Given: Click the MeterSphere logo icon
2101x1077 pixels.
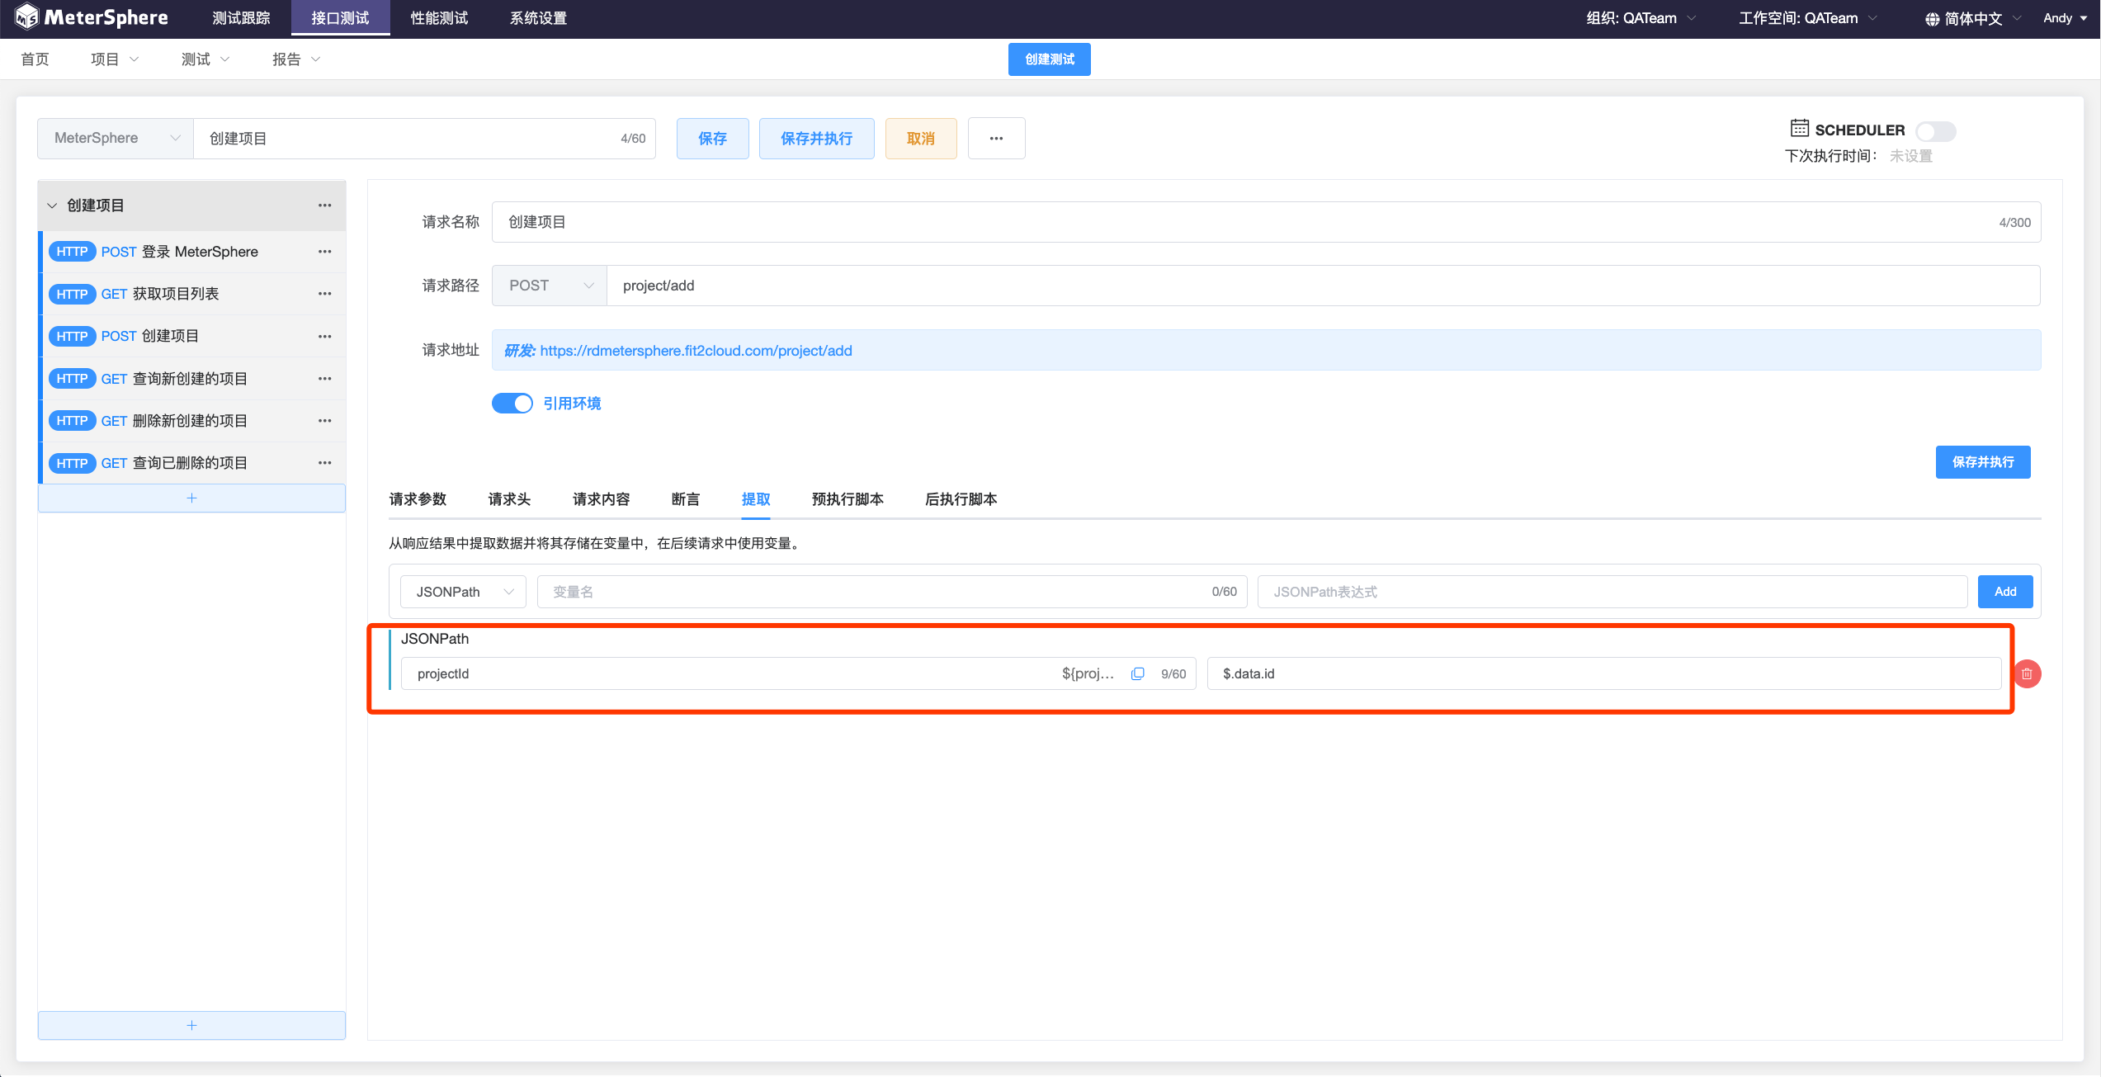Looking at the screenshot, I should point(26,17).
